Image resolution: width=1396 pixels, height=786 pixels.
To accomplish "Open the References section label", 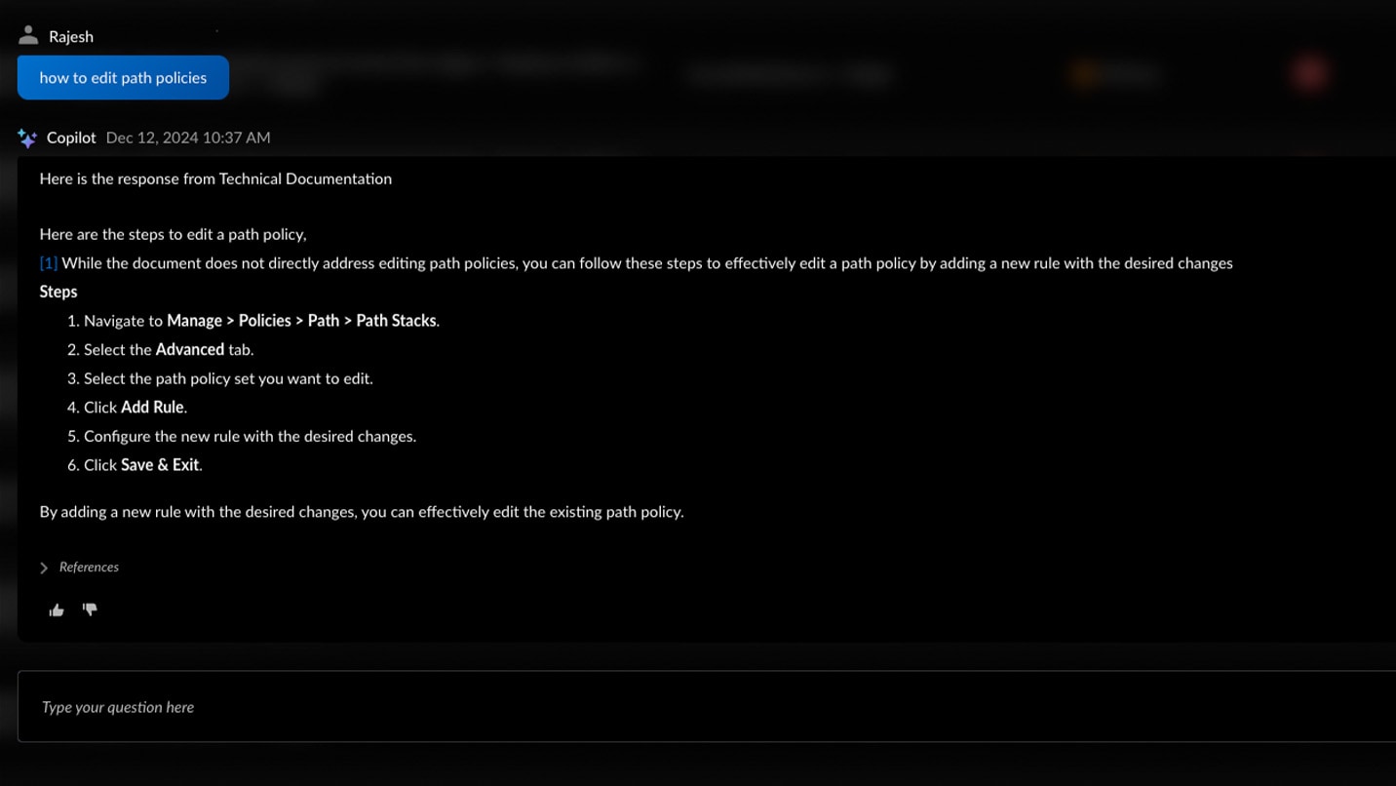I will point(89,568).
